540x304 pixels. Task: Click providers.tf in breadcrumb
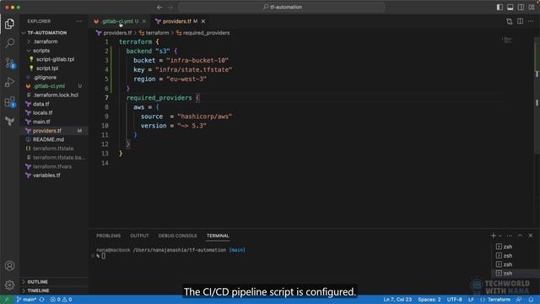tap(117, 33)
